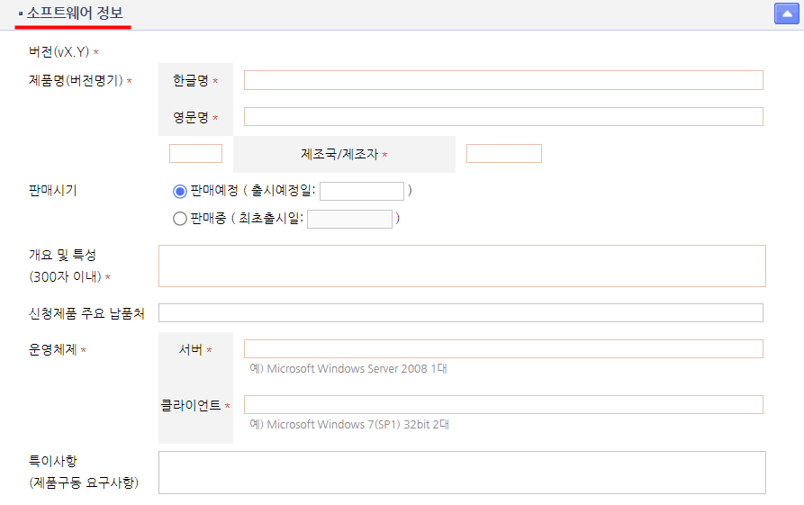Focus the 신청제품 주요 납품처 field

pyautogui.click(x=460, y=312)
